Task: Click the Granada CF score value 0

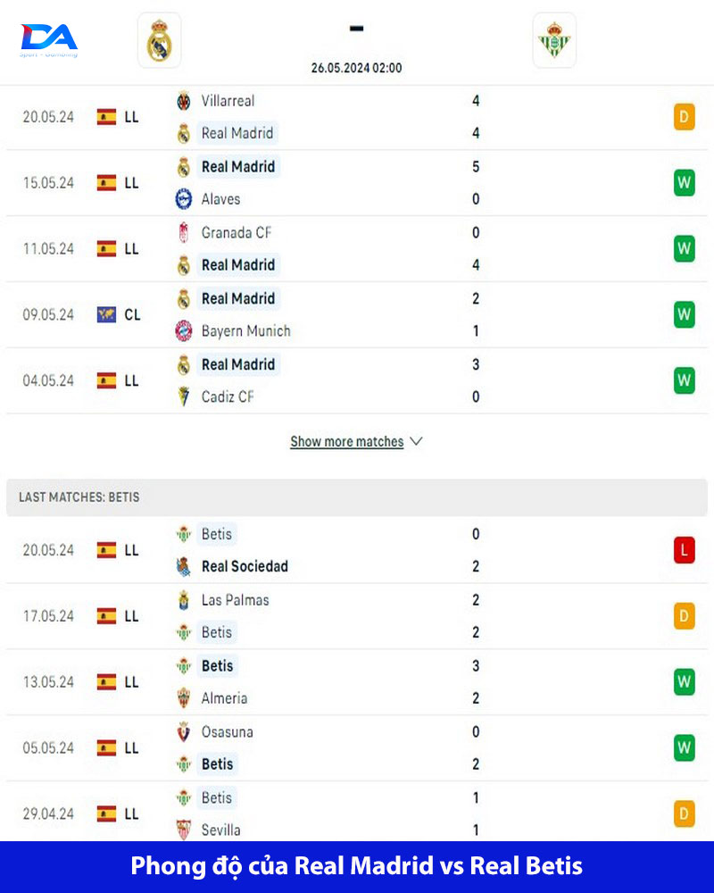Action: (475, 233)
